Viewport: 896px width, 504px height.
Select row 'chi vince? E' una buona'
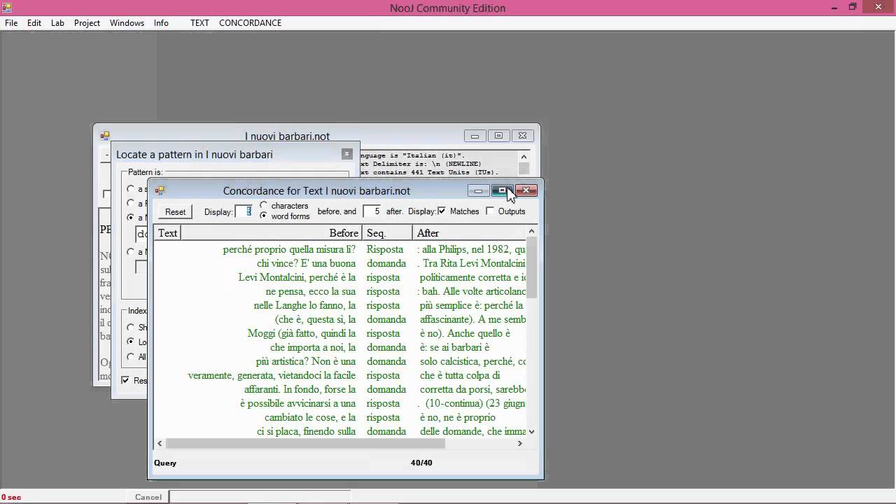point(339,263)
